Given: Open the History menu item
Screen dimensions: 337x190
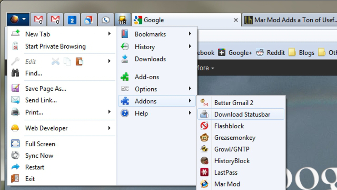Looking at the screenshot, I should click(x=157, y=47).
